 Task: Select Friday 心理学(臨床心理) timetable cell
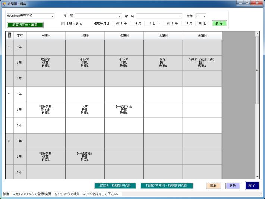point(202,63)
